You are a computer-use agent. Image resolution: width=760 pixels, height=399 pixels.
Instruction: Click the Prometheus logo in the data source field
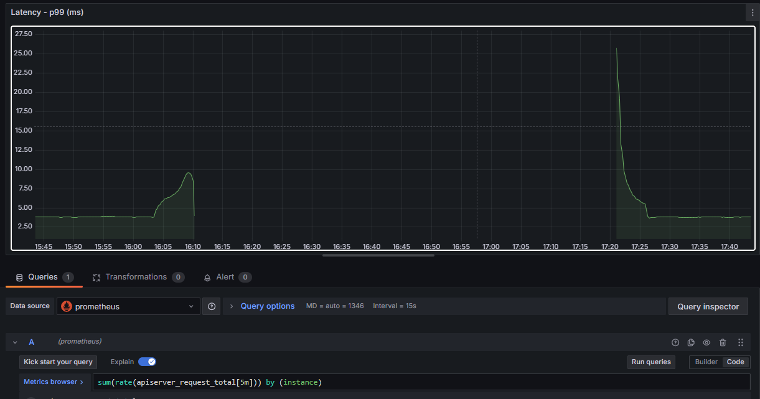[67, 306]
